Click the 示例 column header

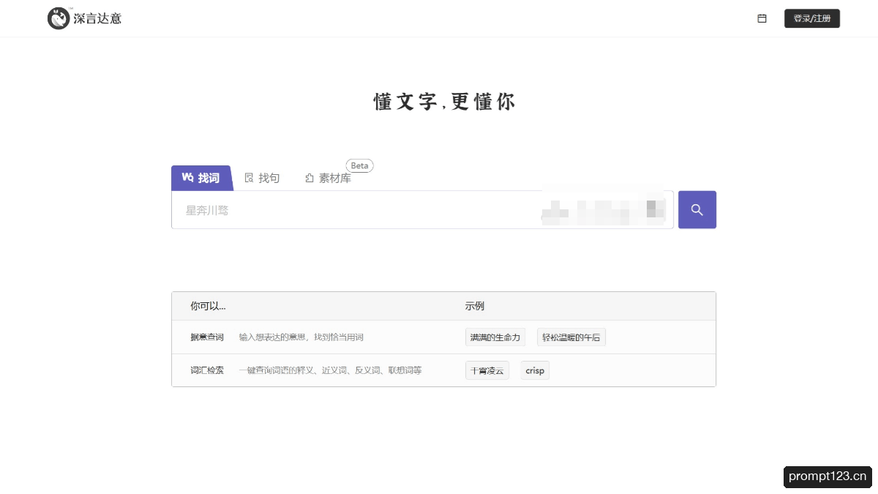coord(475,306)
